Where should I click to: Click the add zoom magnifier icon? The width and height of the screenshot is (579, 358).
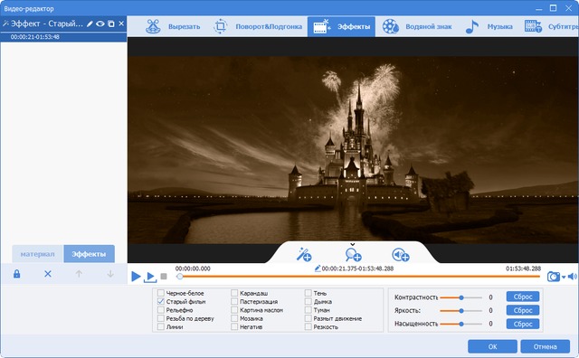tap(353, 254)
